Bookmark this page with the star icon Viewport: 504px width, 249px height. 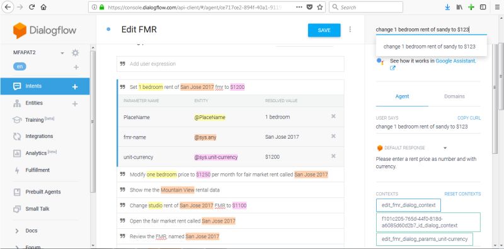(x=319, y=7)
